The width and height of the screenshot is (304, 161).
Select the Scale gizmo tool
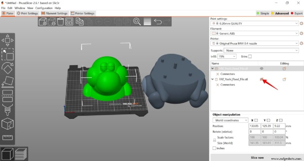[x=8, y=54]
